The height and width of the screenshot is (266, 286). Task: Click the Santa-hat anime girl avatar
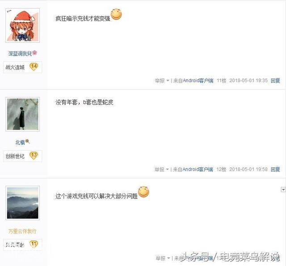pyautogui.click(x=23, y=26)
